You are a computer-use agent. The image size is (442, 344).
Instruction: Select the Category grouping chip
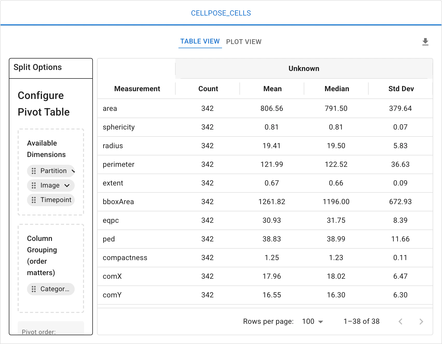[x=51, y=289]
